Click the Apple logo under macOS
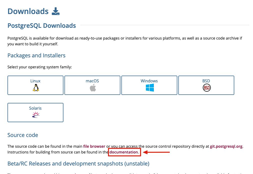 pyautogui.click(x=93, y=88)
